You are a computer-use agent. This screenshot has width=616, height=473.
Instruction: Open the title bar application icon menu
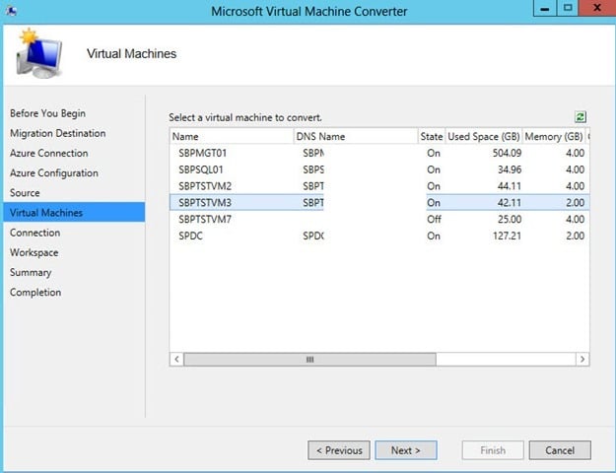pos(12,11)
